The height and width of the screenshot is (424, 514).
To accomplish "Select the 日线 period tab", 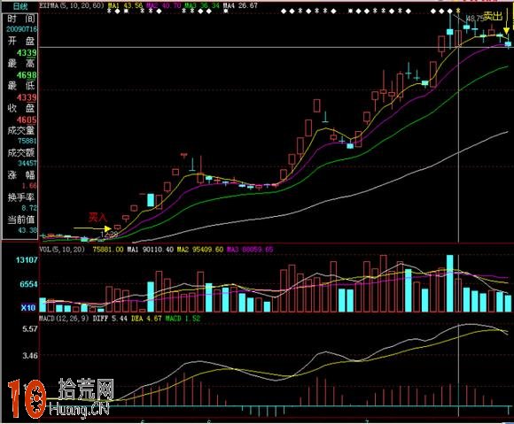I will click(x=20, y=6).
